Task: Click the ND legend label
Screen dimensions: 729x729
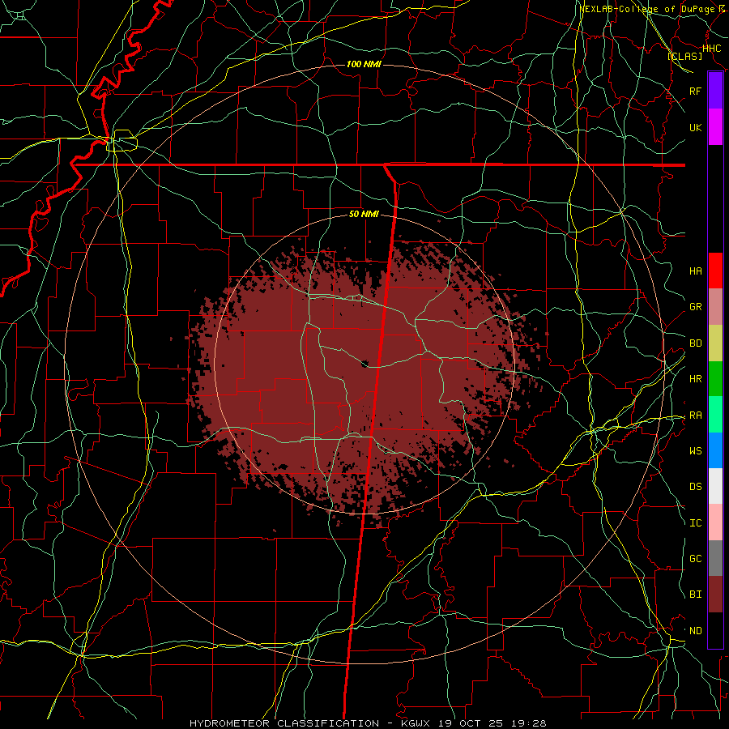Action: [x=695, y=631]
